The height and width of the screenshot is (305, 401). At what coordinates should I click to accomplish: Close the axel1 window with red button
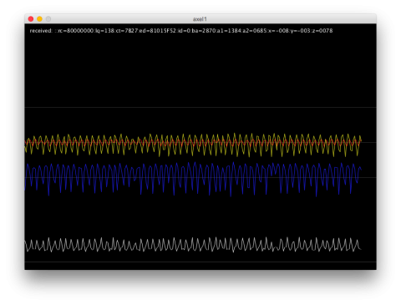tap(31, 19)
